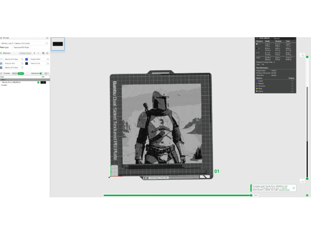Click filament 4 black entry in the legend
The height and width of the screenshot is (234, 311).
[257, 48]
